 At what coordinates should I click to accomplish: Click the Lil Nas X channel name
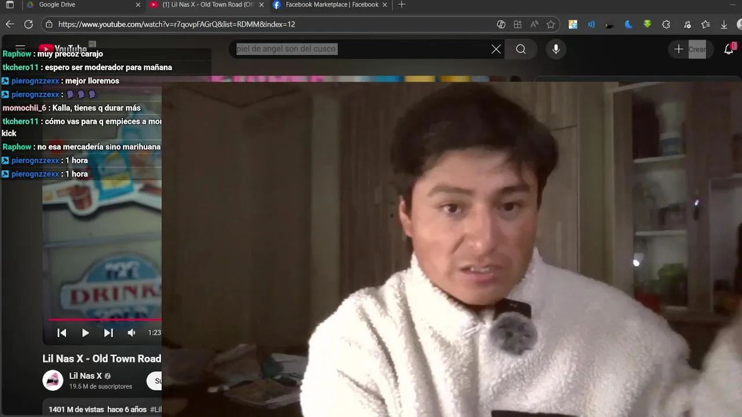pos(85,376)
